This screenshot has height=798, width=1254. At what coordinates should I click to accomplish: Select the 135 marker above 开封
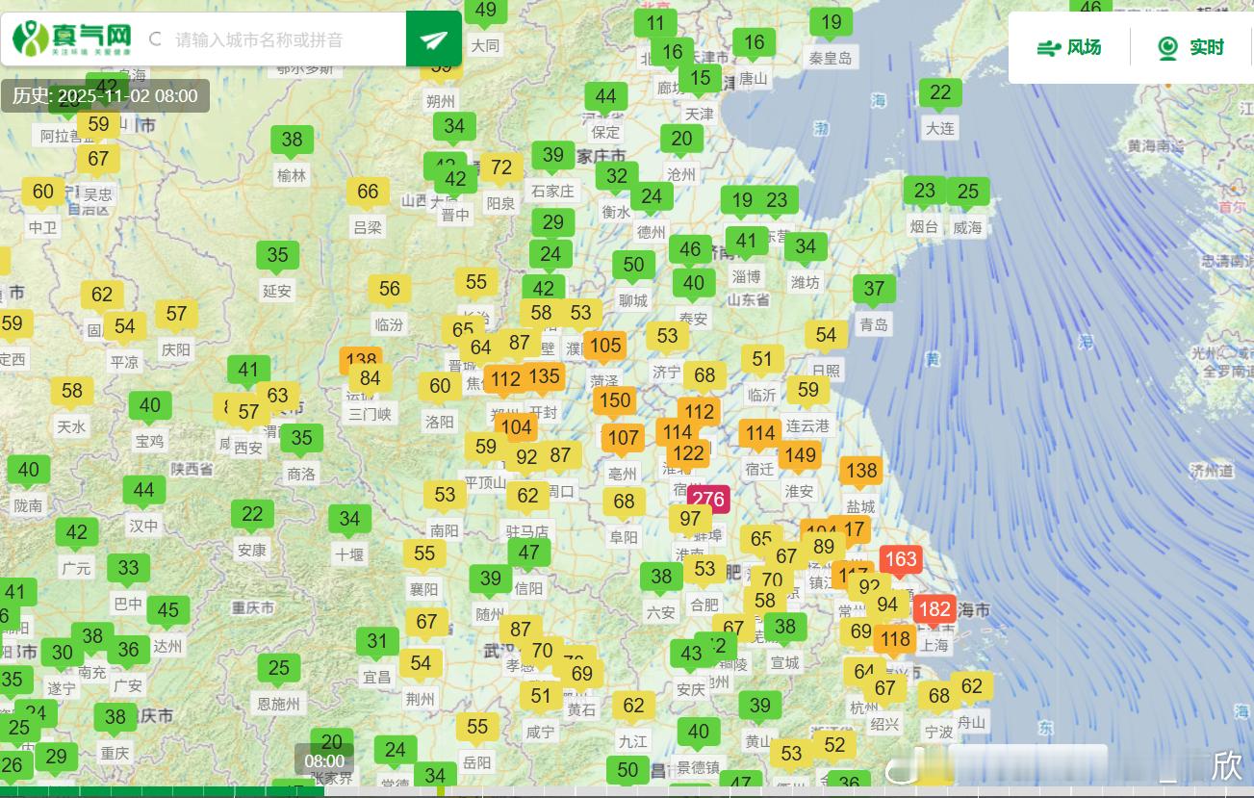(x=545, y=376)
